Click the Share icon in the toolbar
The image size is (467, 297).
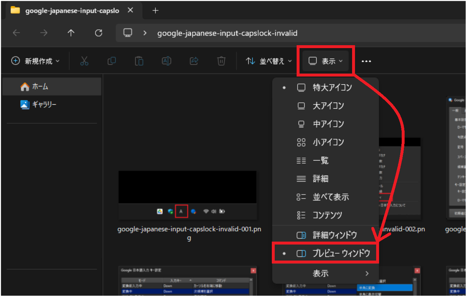[x=194, y=61]
